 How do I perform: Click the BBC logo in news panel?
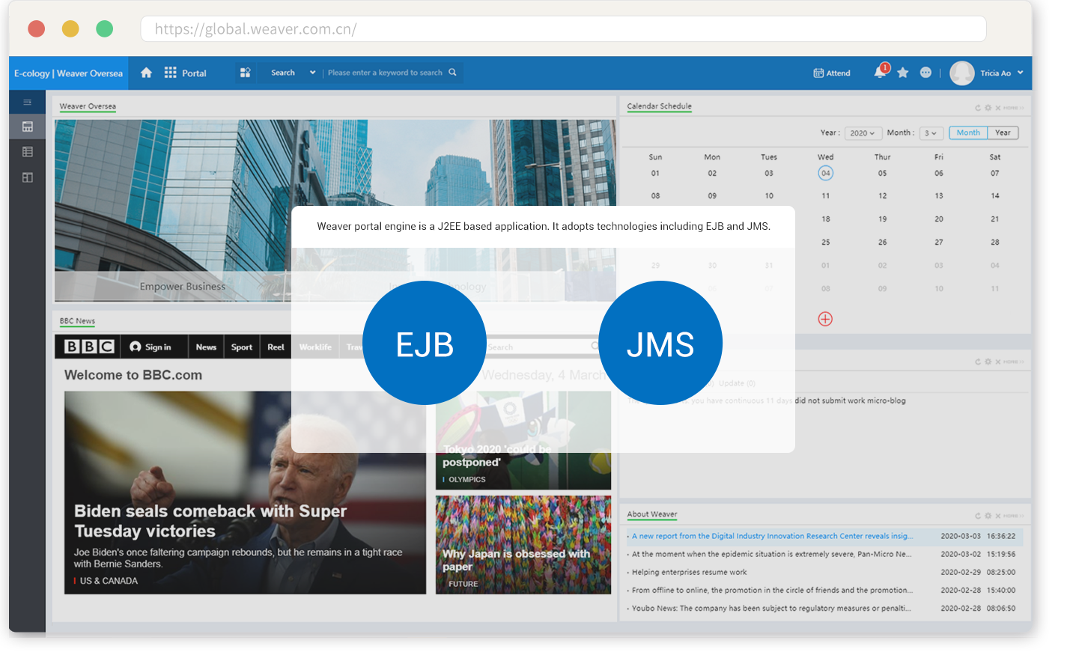(89, 347)
